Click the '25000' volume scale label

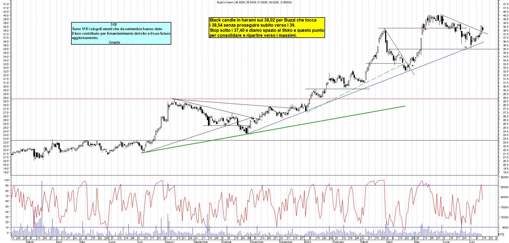pyautogui.click(x=504, y=187)
